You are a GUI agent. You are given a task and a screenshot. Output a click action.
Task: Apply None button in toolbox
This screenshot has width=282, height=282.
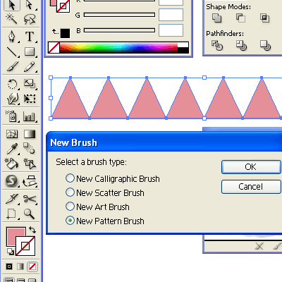pos(32,266)
